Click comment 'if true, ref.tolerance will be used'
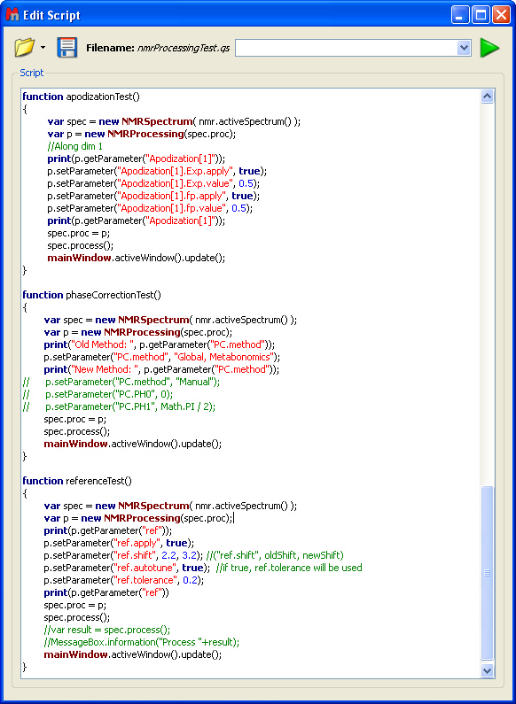 pyautogui.click(x=289, y=568)
